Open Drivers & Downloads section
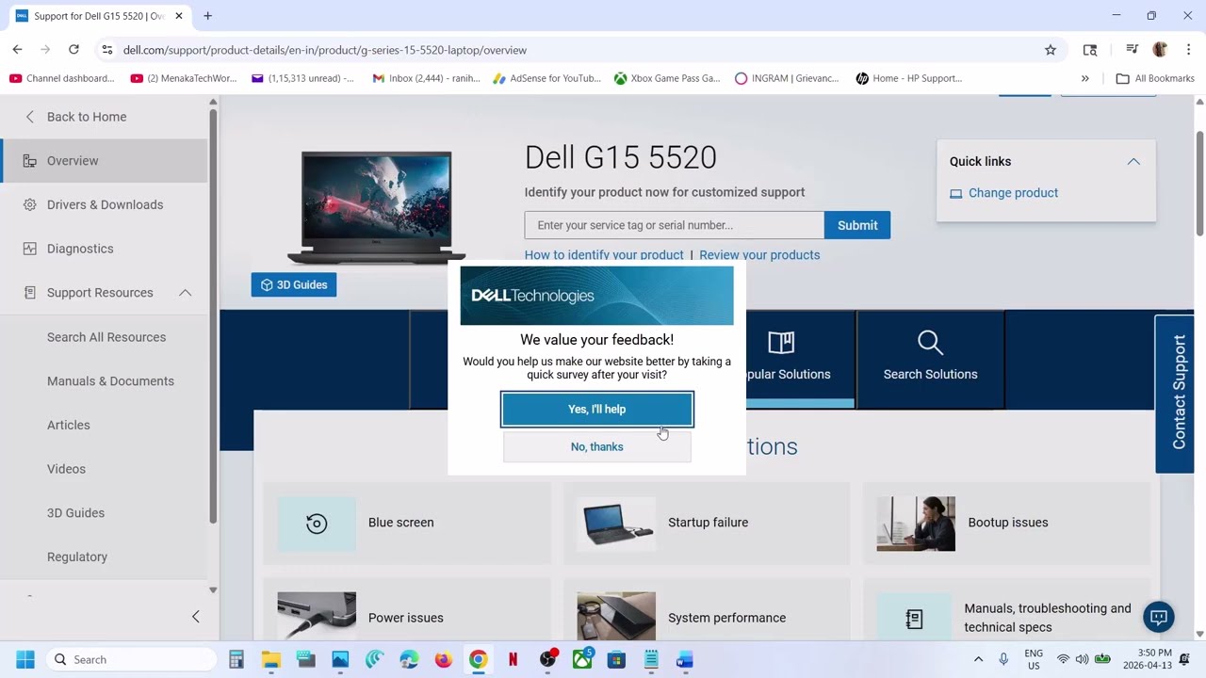The height and width of the screenshot is (678, 1206). coord(104,204)
